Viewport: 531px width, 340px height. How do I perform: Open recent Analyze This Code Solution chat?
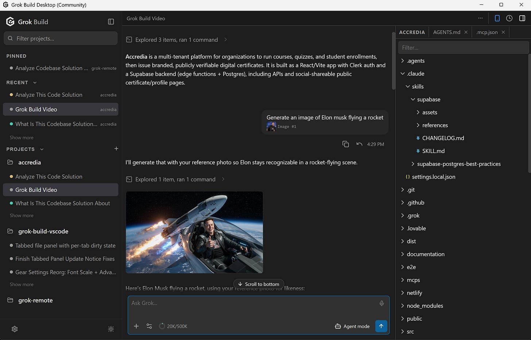pos(61,95)
